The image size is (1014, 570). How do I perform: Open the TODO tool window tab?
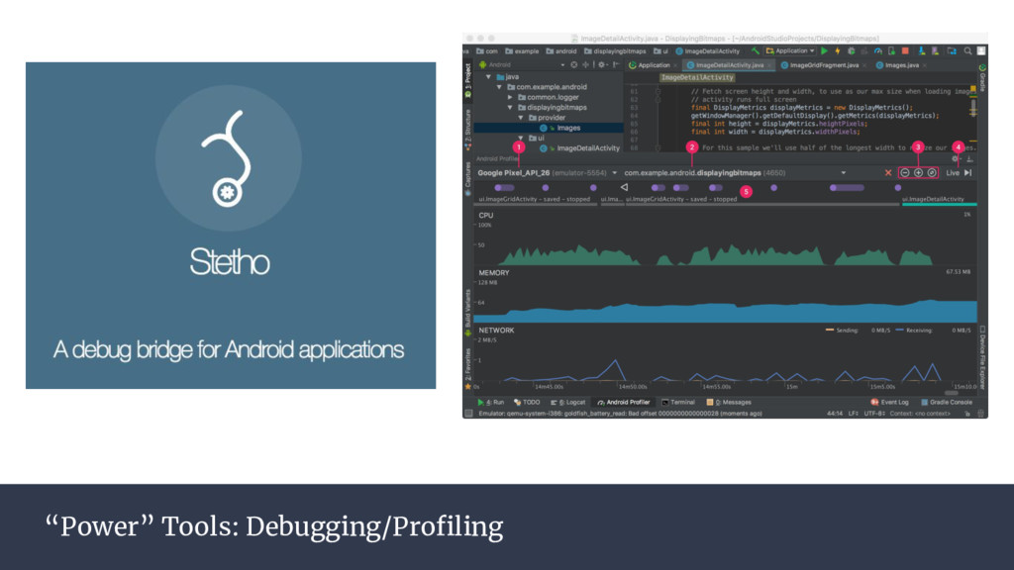[527, 402]
